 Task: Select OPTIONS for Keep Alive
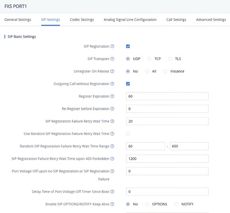(147, 204)
